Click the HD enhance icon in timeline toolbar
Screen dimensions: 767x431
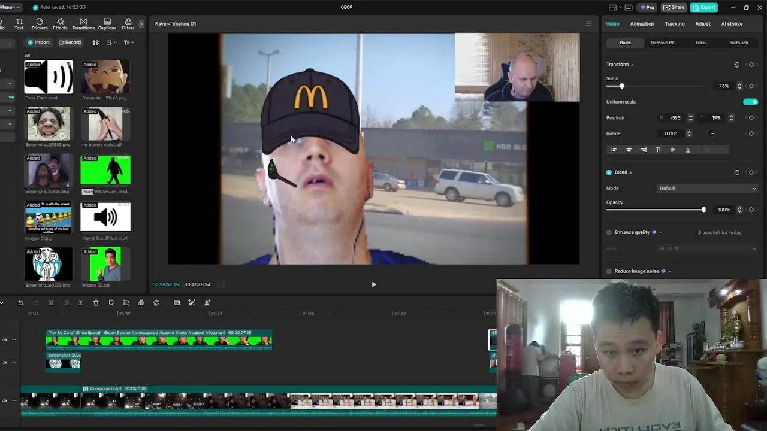click(x=177, y=303)
